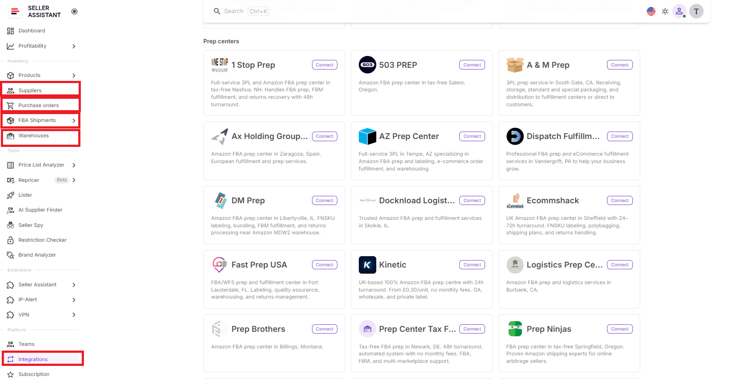
Task: Open the T profile avatar
Action: [x=696, y=11]
